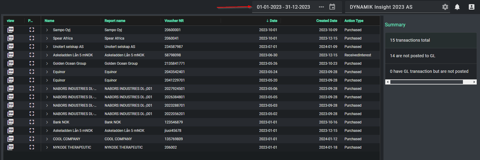Click fullscreen preview icon for Spear Africa

click(32, 38)
